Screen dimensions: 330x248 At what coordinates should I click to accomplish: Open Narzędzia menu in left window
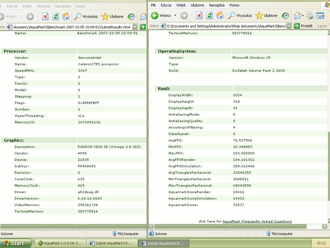tap(63, 6)
